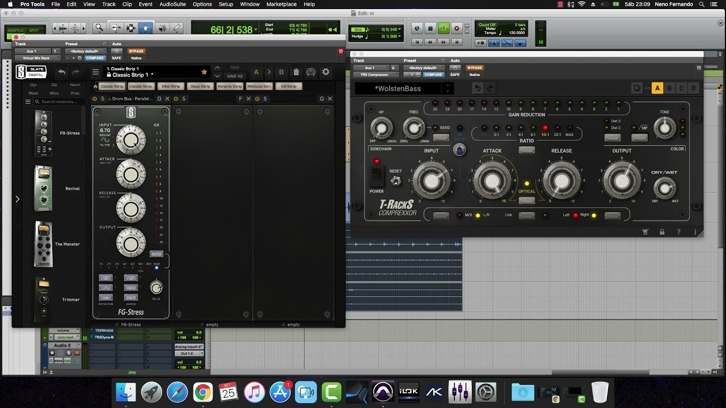
Task: Click the Comprexxor DRY/WET knob
Action: point(665,188)
